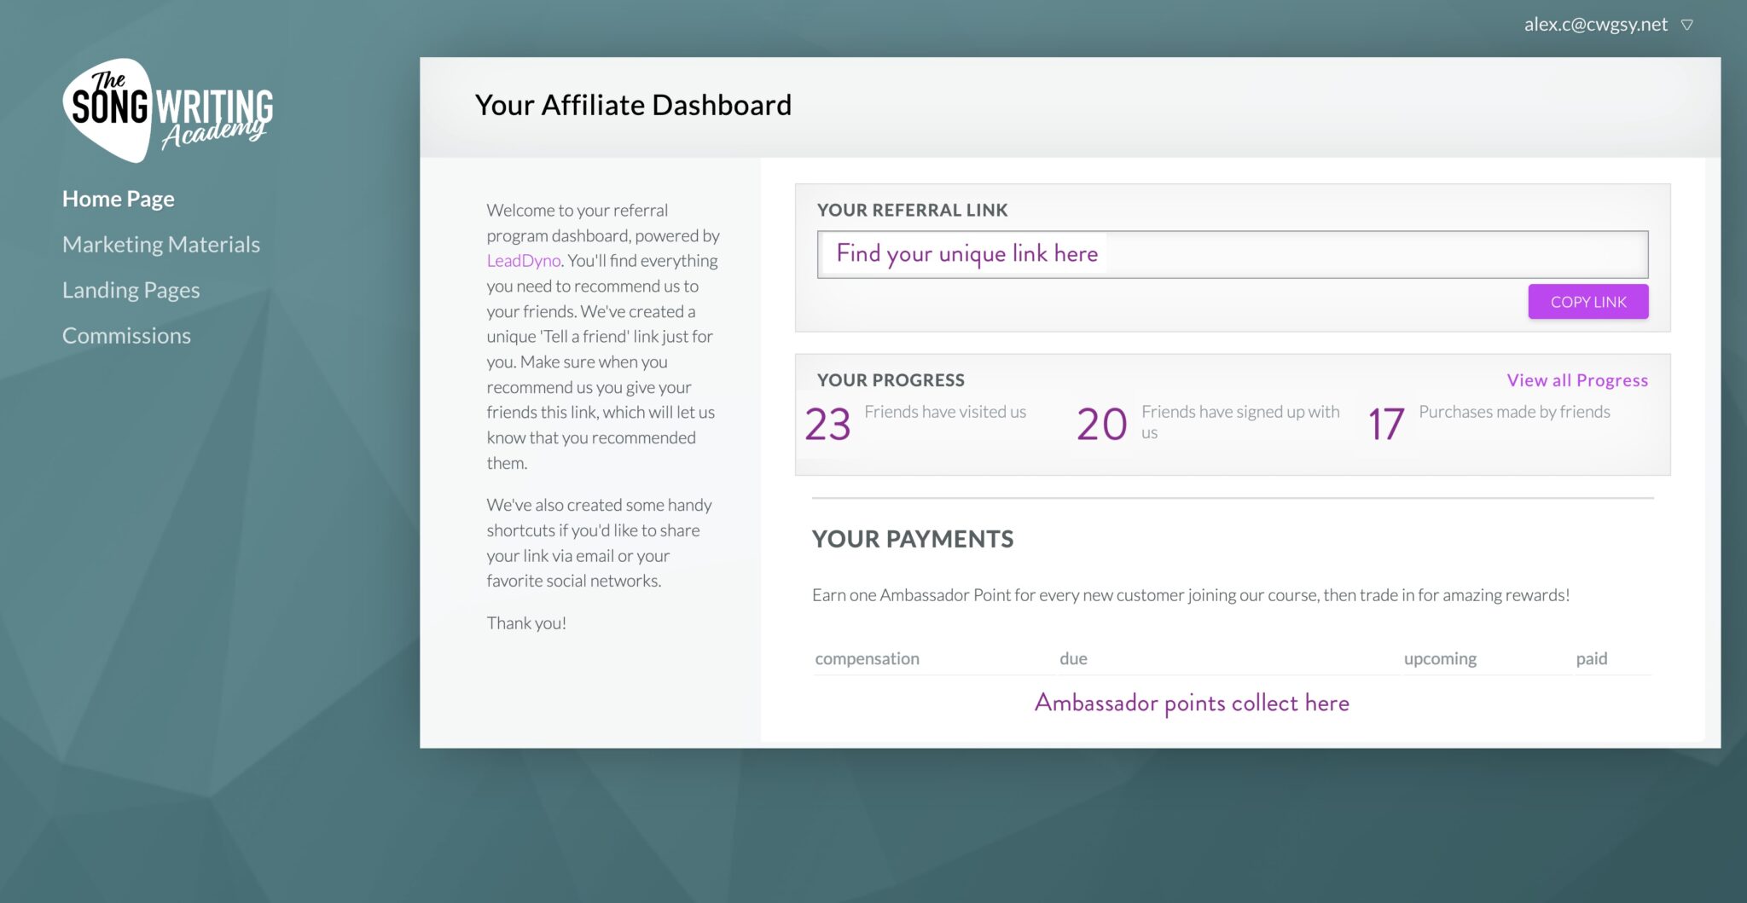Open the account dropdown triangle arrow
This screenshot has height=903, width=1747.
pos(1686,25)
